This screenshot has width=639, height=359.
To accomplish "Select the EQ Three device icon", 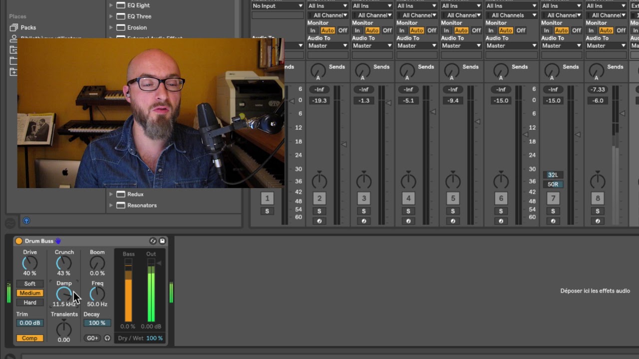I will tap(120, 16).
